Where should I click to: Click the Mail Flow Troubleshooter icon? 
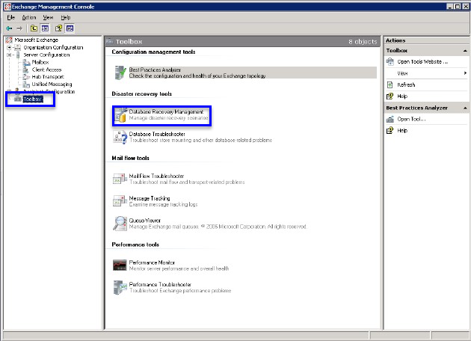click(x=120, y=179)
